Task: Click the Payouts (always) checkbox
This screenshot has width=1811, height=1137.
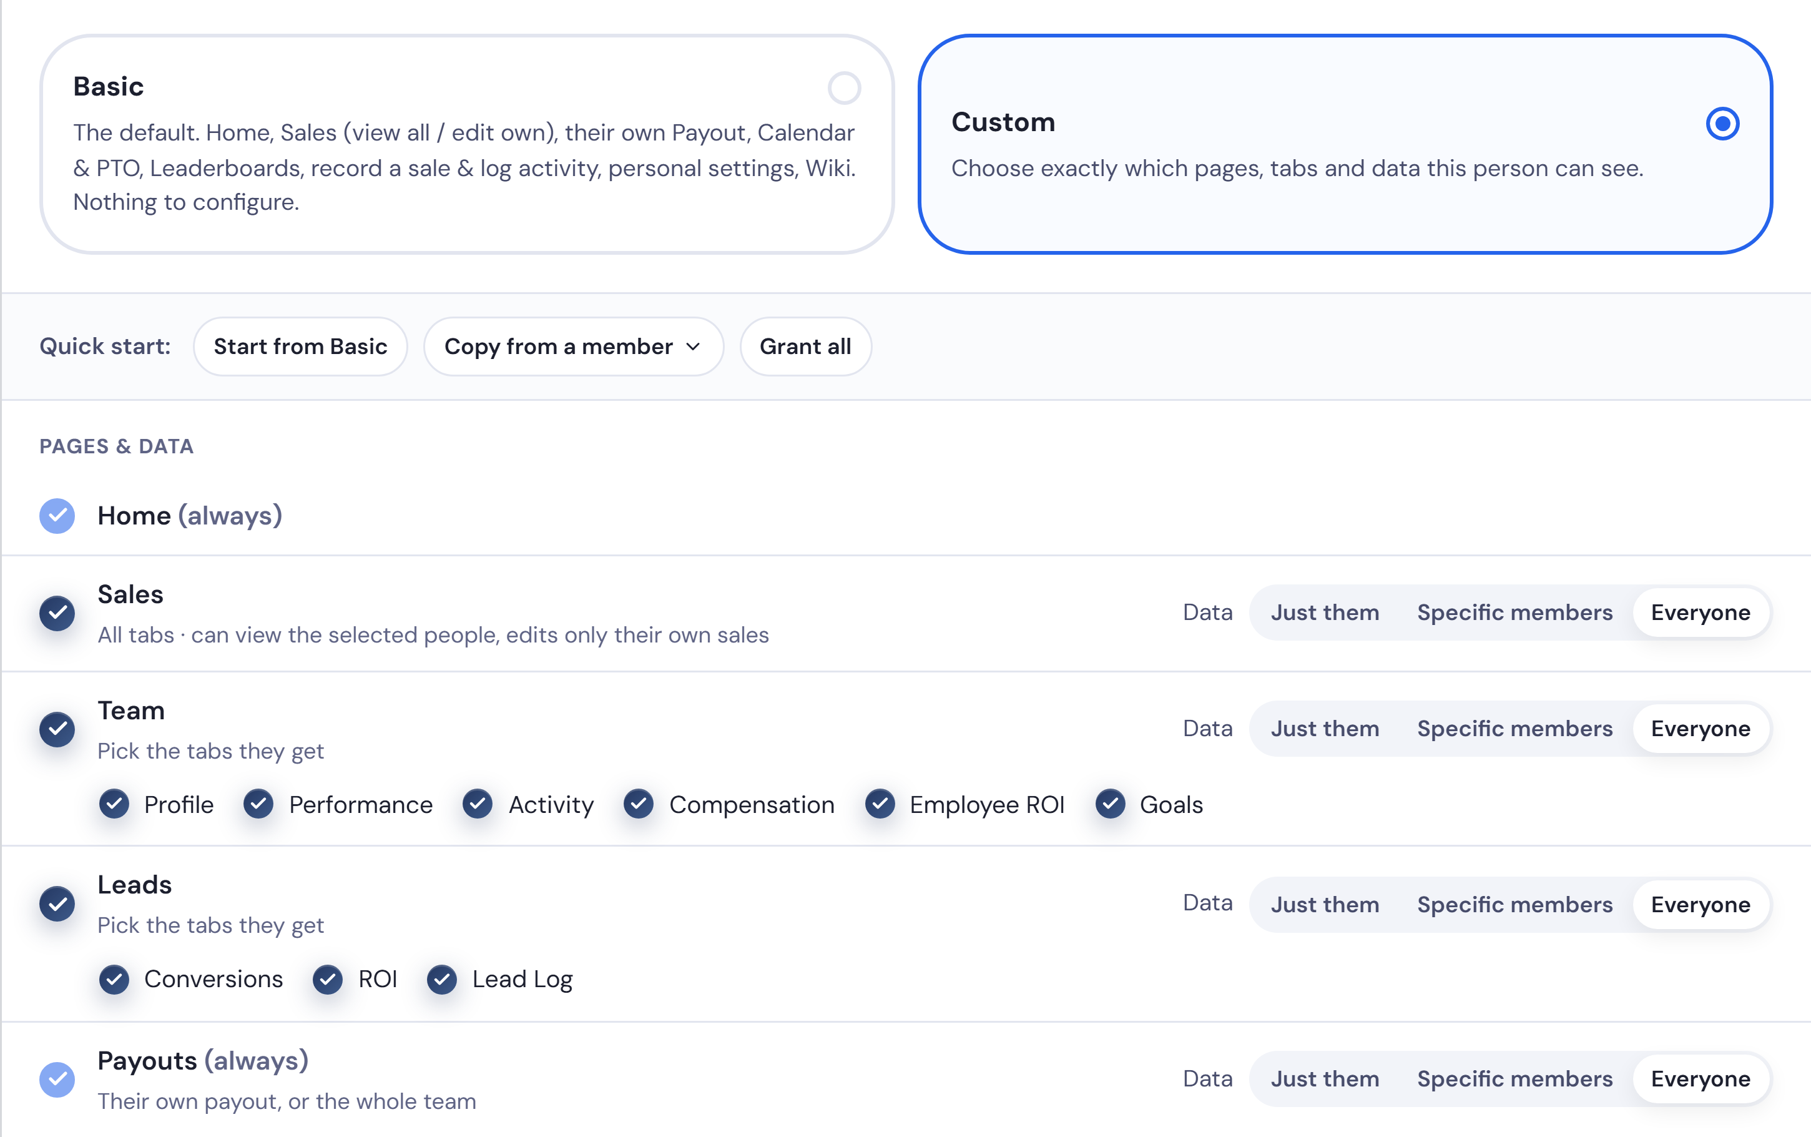Action: pos(57,1079)
